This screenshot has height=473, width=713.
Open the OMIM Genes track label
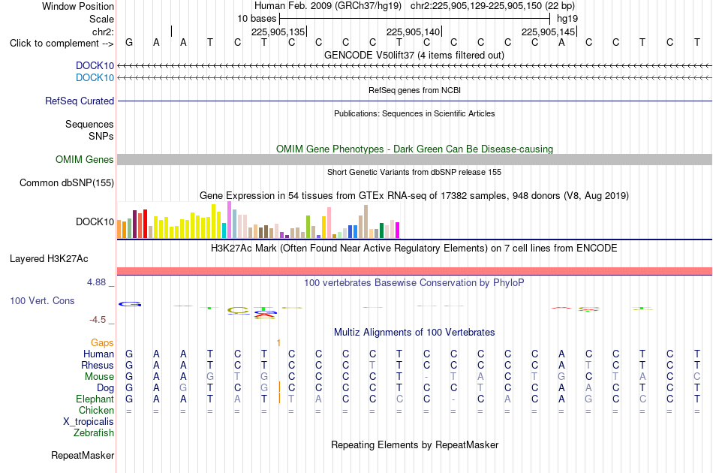click(84, 160)
